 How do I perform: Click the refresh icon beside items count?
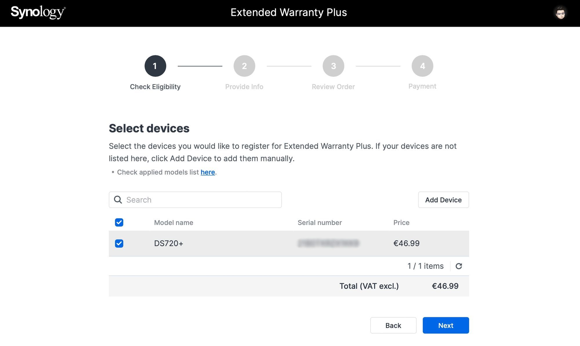click(458, 266)
